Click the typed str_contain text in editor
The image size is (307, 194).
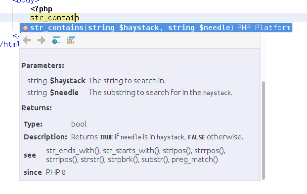click(54, 18)
